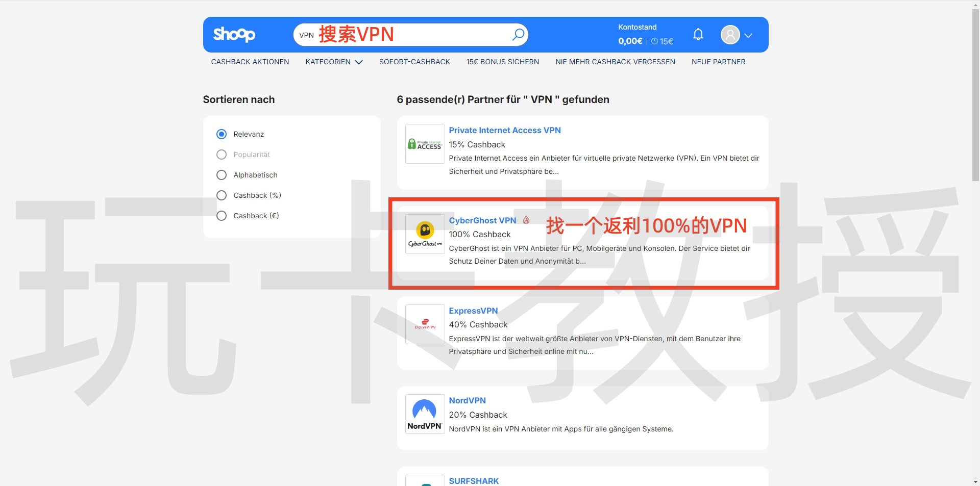Select the Popularität sort option
This screenshot has width=980, height=486.
(x=222, y=155)
